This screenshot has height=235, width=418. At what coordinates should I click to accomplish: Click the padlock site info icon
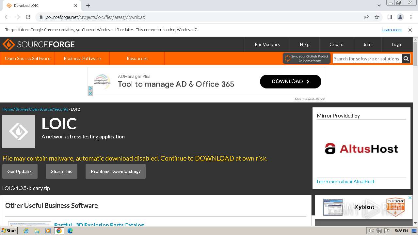tap(41, 17)
